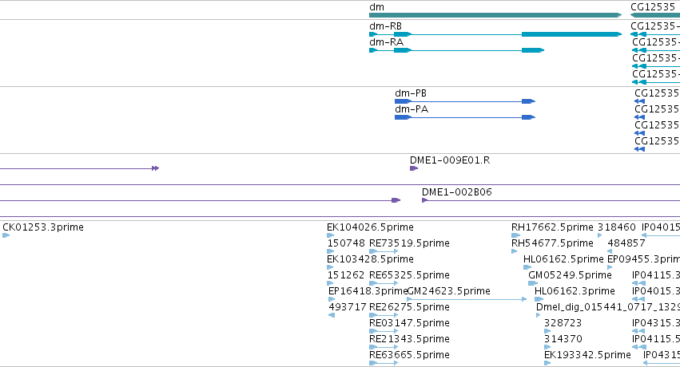
Task: Click the EP16418.3prime feature arrow
Action: click(x=332, y=299)
